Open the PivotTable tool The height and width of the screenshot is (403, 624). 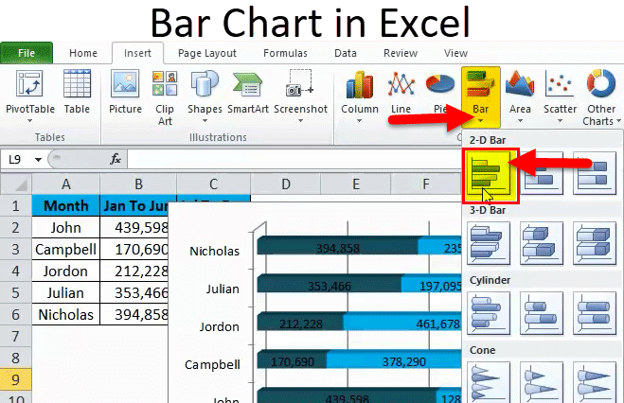30,96
